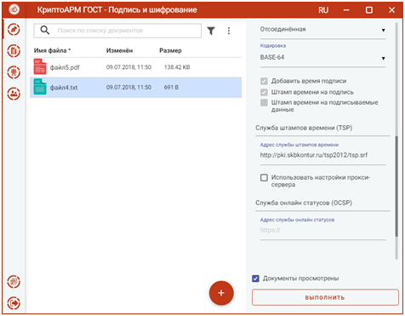Open the Documents sidebar icon
Image resolution: width=405 pixels, height=316 pixels.
pos(14,51)
